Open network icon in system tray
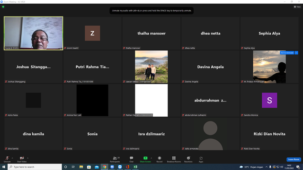303x170 pixels. point(278,167)
